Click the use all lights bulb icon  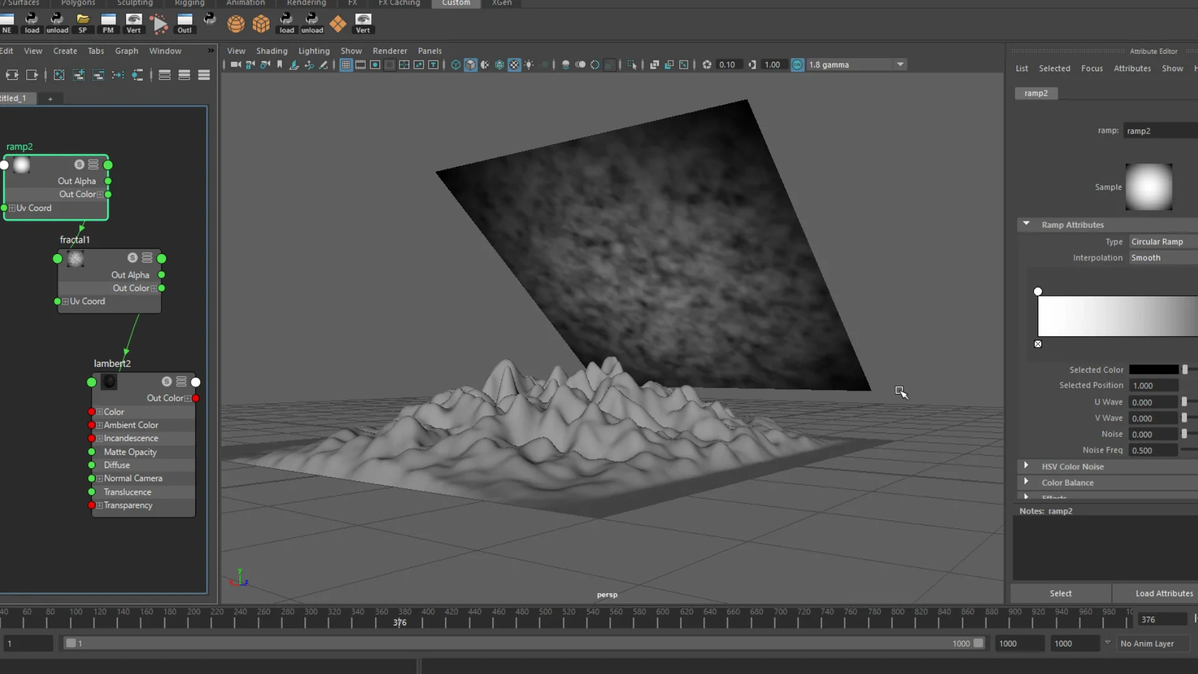[x=529, y=65]
